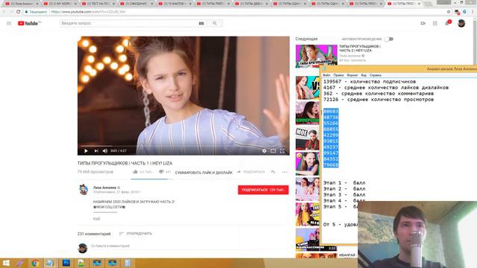Viewport: 477px width, 268px height.
Task: Click the 72126 average views line
Action: [379, 99]
